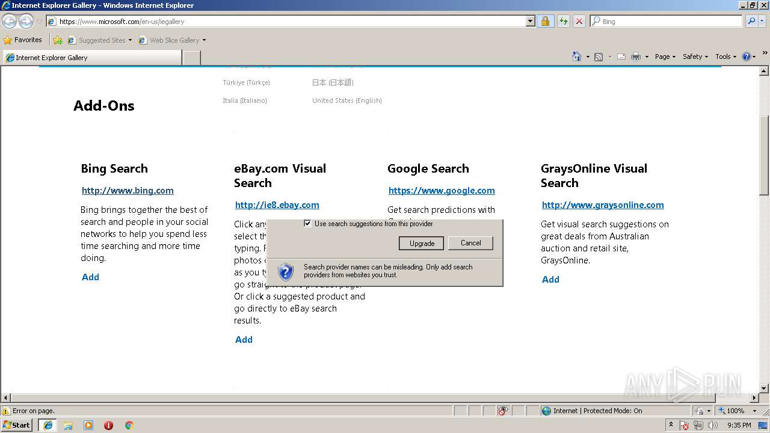Expand the Web Slice Gallery dropdown
The image size is (770, 433).
click(204, 40)
